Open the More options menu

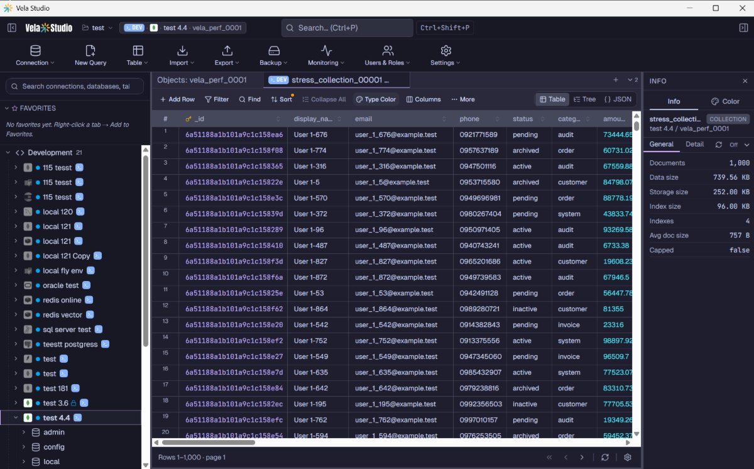coord(463,99)
